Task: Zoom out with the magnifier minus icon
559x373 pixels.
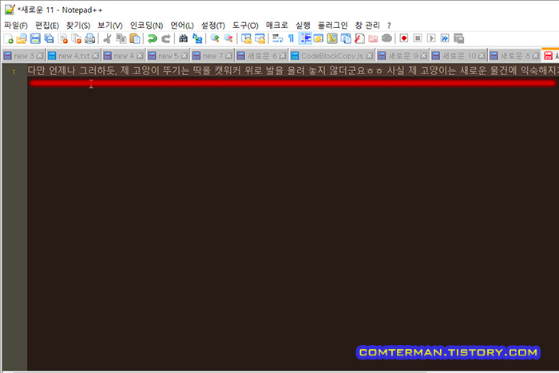Action: click(x=228, y=38)
